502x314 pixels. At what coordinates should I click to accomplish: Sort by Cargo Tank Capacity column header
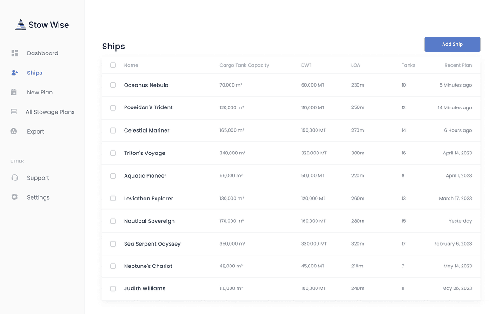point(244,65)
